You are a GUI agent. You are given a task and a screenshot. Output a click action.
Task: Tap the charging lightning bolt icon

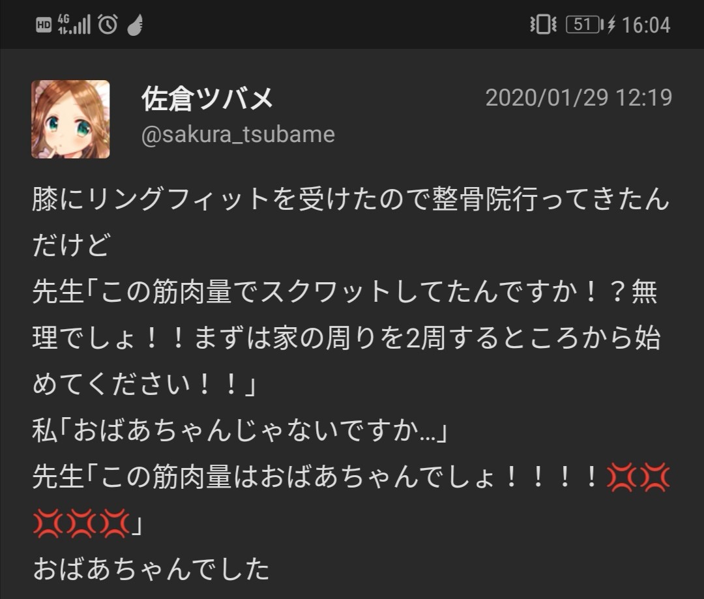(x=611, y=25)
